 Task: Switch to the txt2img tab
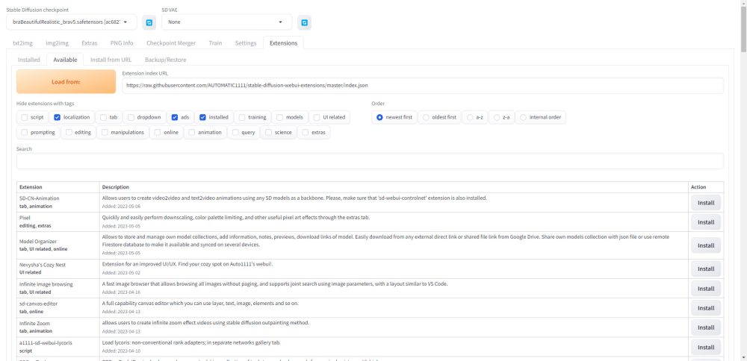pyautogui.click(x=23, y=43)
